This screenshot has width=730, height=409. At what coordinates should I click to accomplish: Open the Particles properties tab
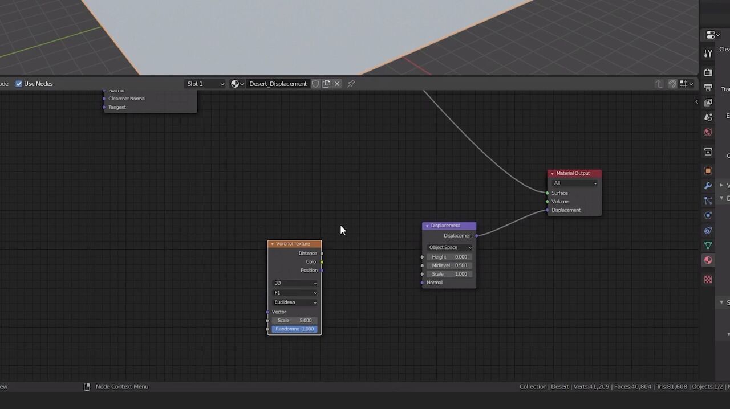click(708, 201)
